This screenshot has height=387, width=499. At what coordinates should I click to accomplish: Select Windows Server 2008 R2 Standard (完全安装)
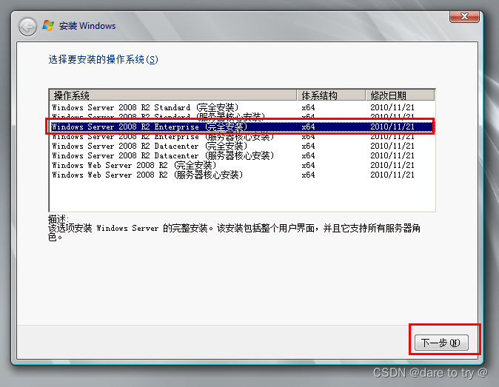click(x=242, y=107)
